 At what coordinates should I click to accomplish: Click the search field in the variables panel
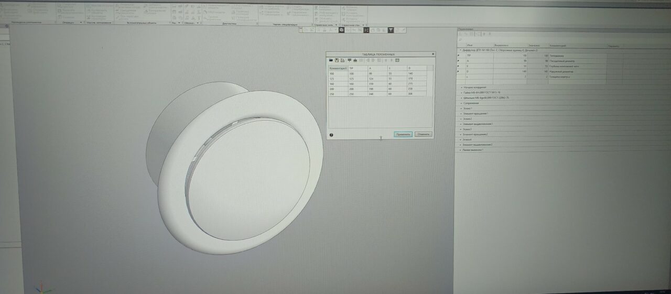[x=564, y=39]
